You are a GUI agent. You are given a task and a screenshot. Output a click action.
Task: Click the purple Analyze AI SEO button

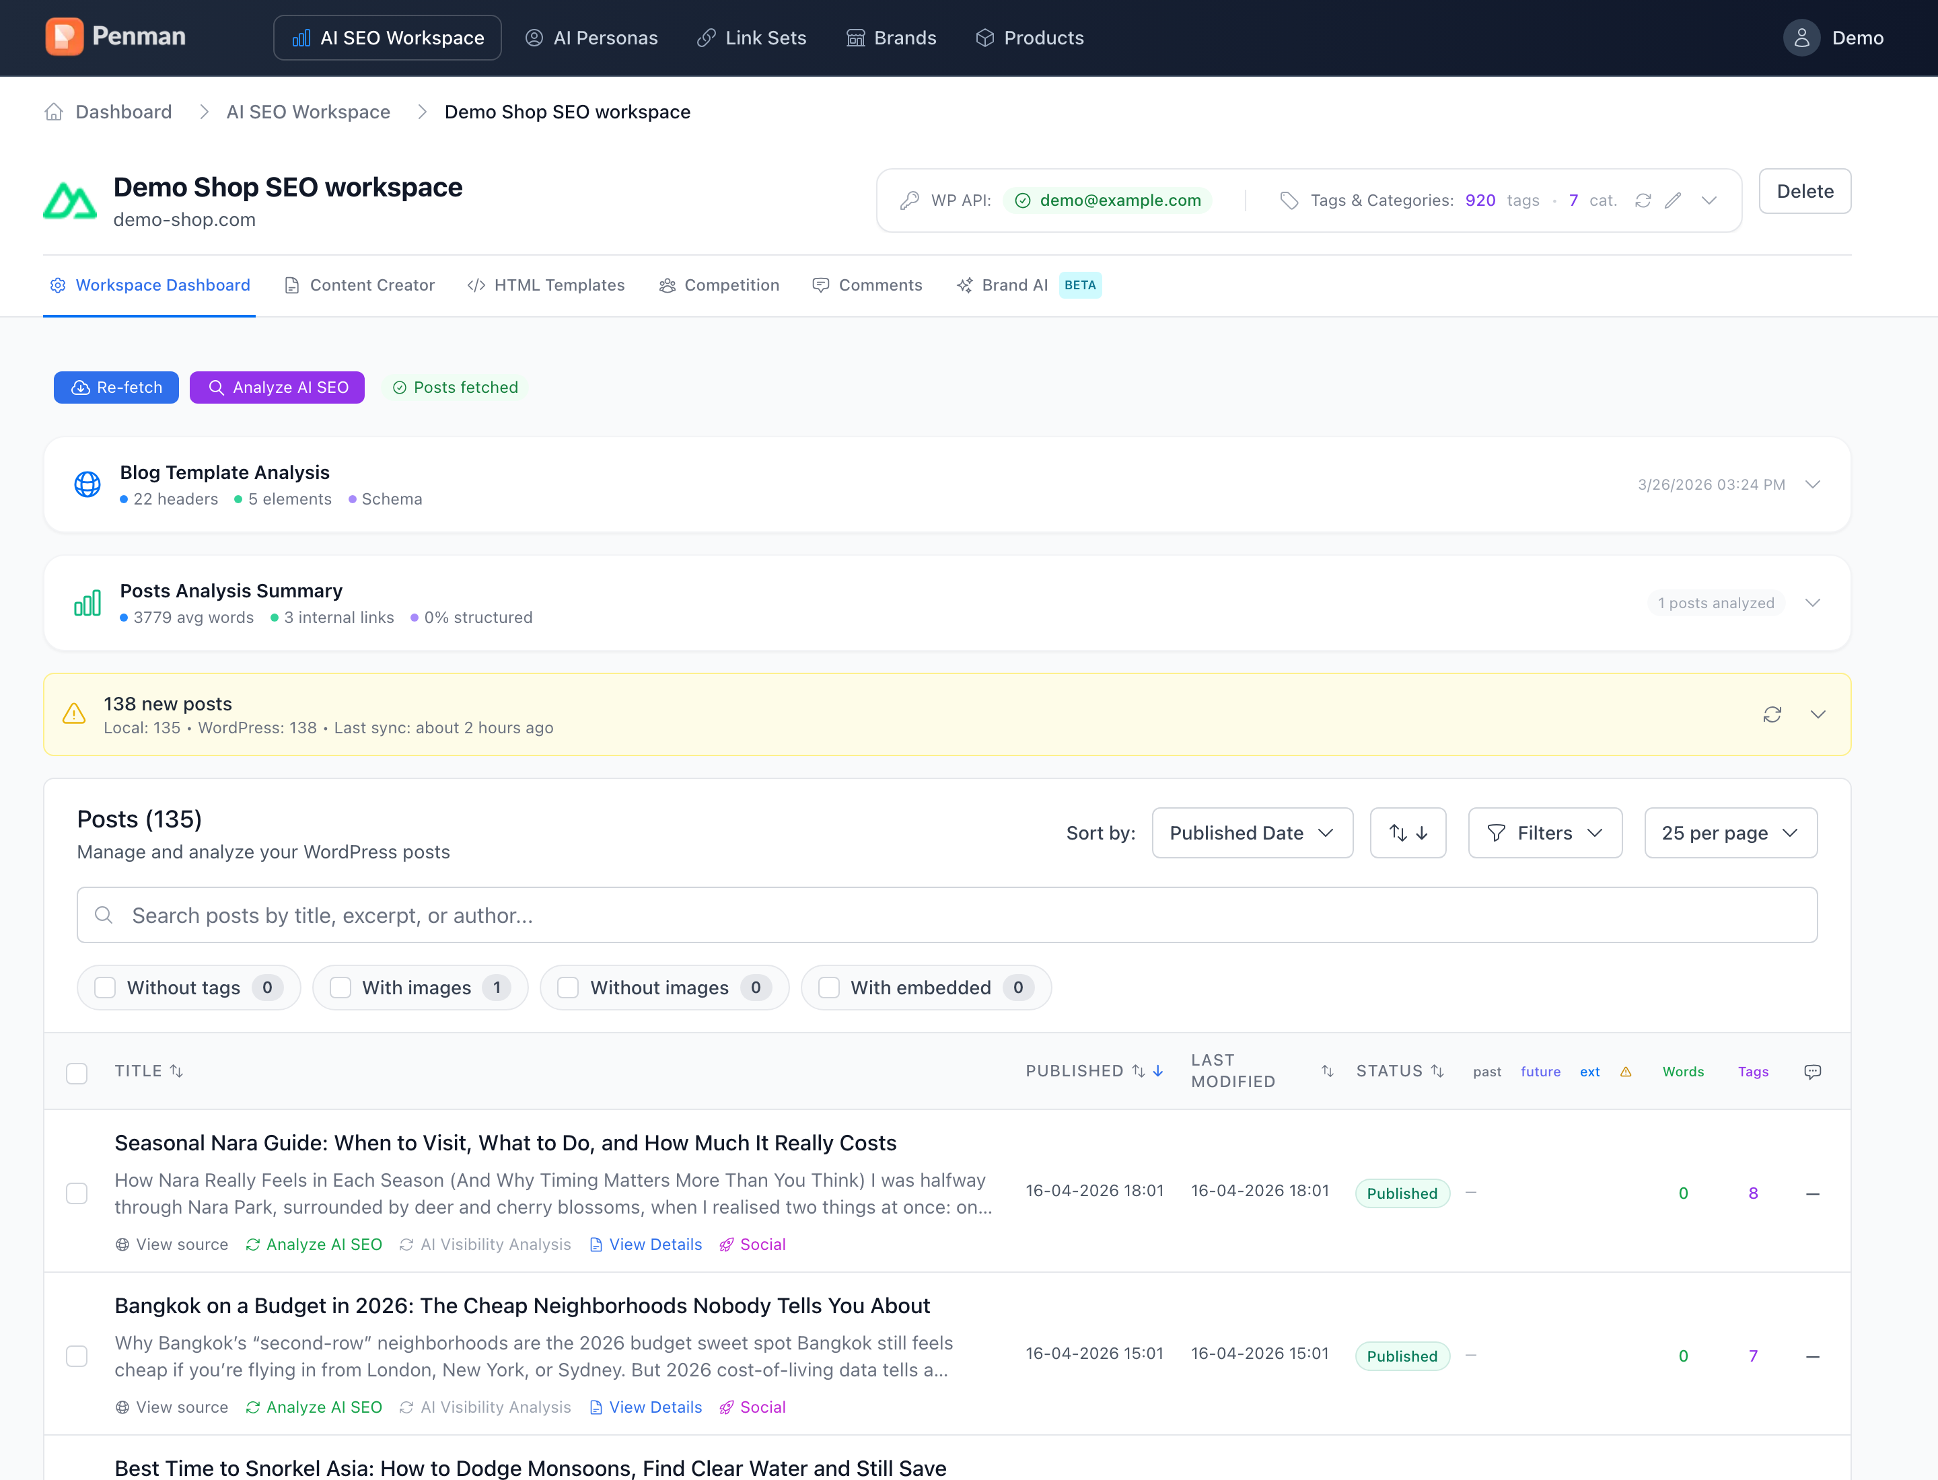pos(277,387)
